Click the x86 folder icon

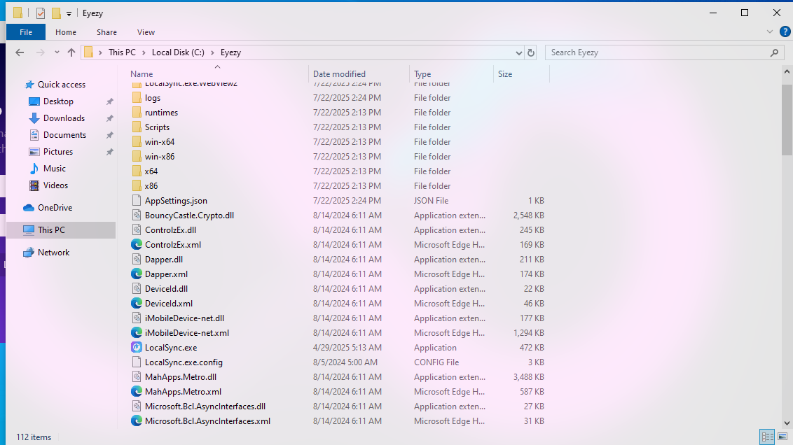pyautogui.click(x=136, y=185)
